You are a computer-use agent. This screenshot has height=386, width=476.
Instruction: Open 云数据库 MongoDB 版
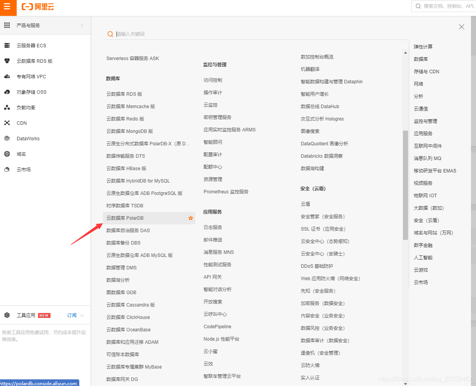130,131
